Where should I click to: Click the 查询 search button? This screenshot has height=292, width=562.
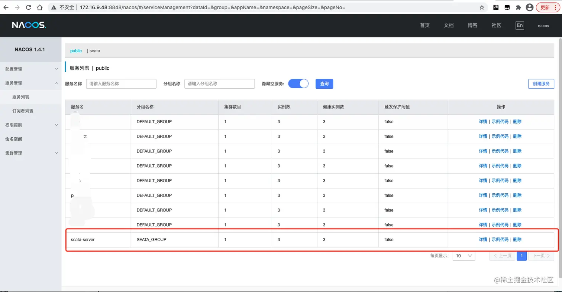(x=324, y=84)
